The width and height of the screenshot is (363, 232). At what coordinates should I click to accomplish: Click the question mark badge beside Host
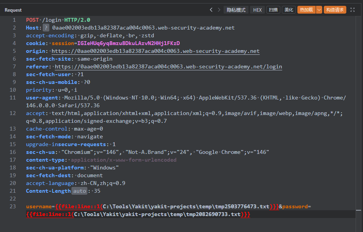(46, 28)
